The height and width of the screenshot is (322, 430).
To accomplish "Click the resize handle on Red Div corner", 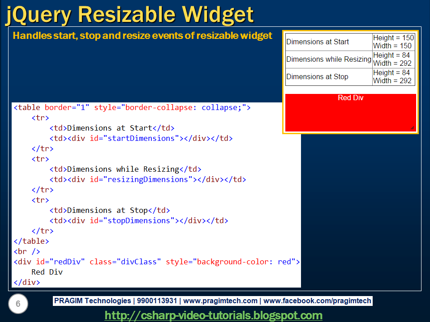I will point(413,128).
